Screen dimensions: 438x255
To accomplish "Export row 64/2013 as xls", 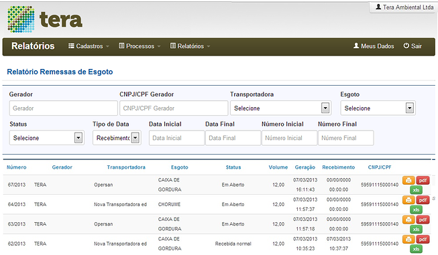I will coord(416,209).
